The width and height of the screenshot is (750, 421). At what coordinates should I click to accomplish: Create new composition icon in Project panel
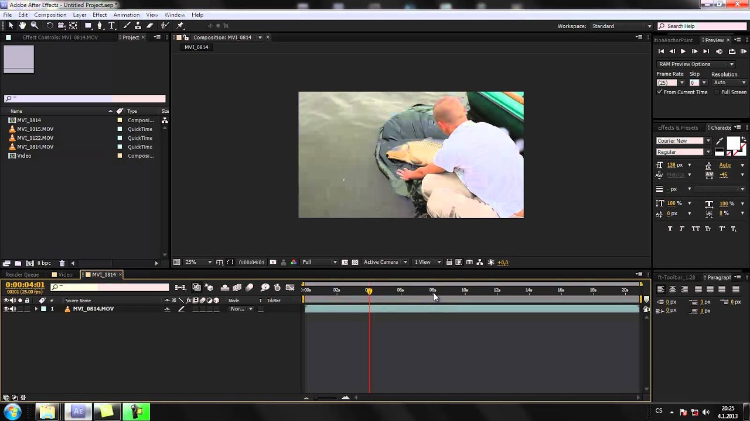(29, 263)
